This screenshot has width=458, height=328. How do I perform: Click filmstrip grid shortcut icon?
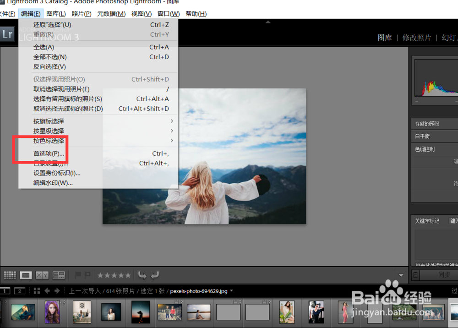tap(37, 290)
